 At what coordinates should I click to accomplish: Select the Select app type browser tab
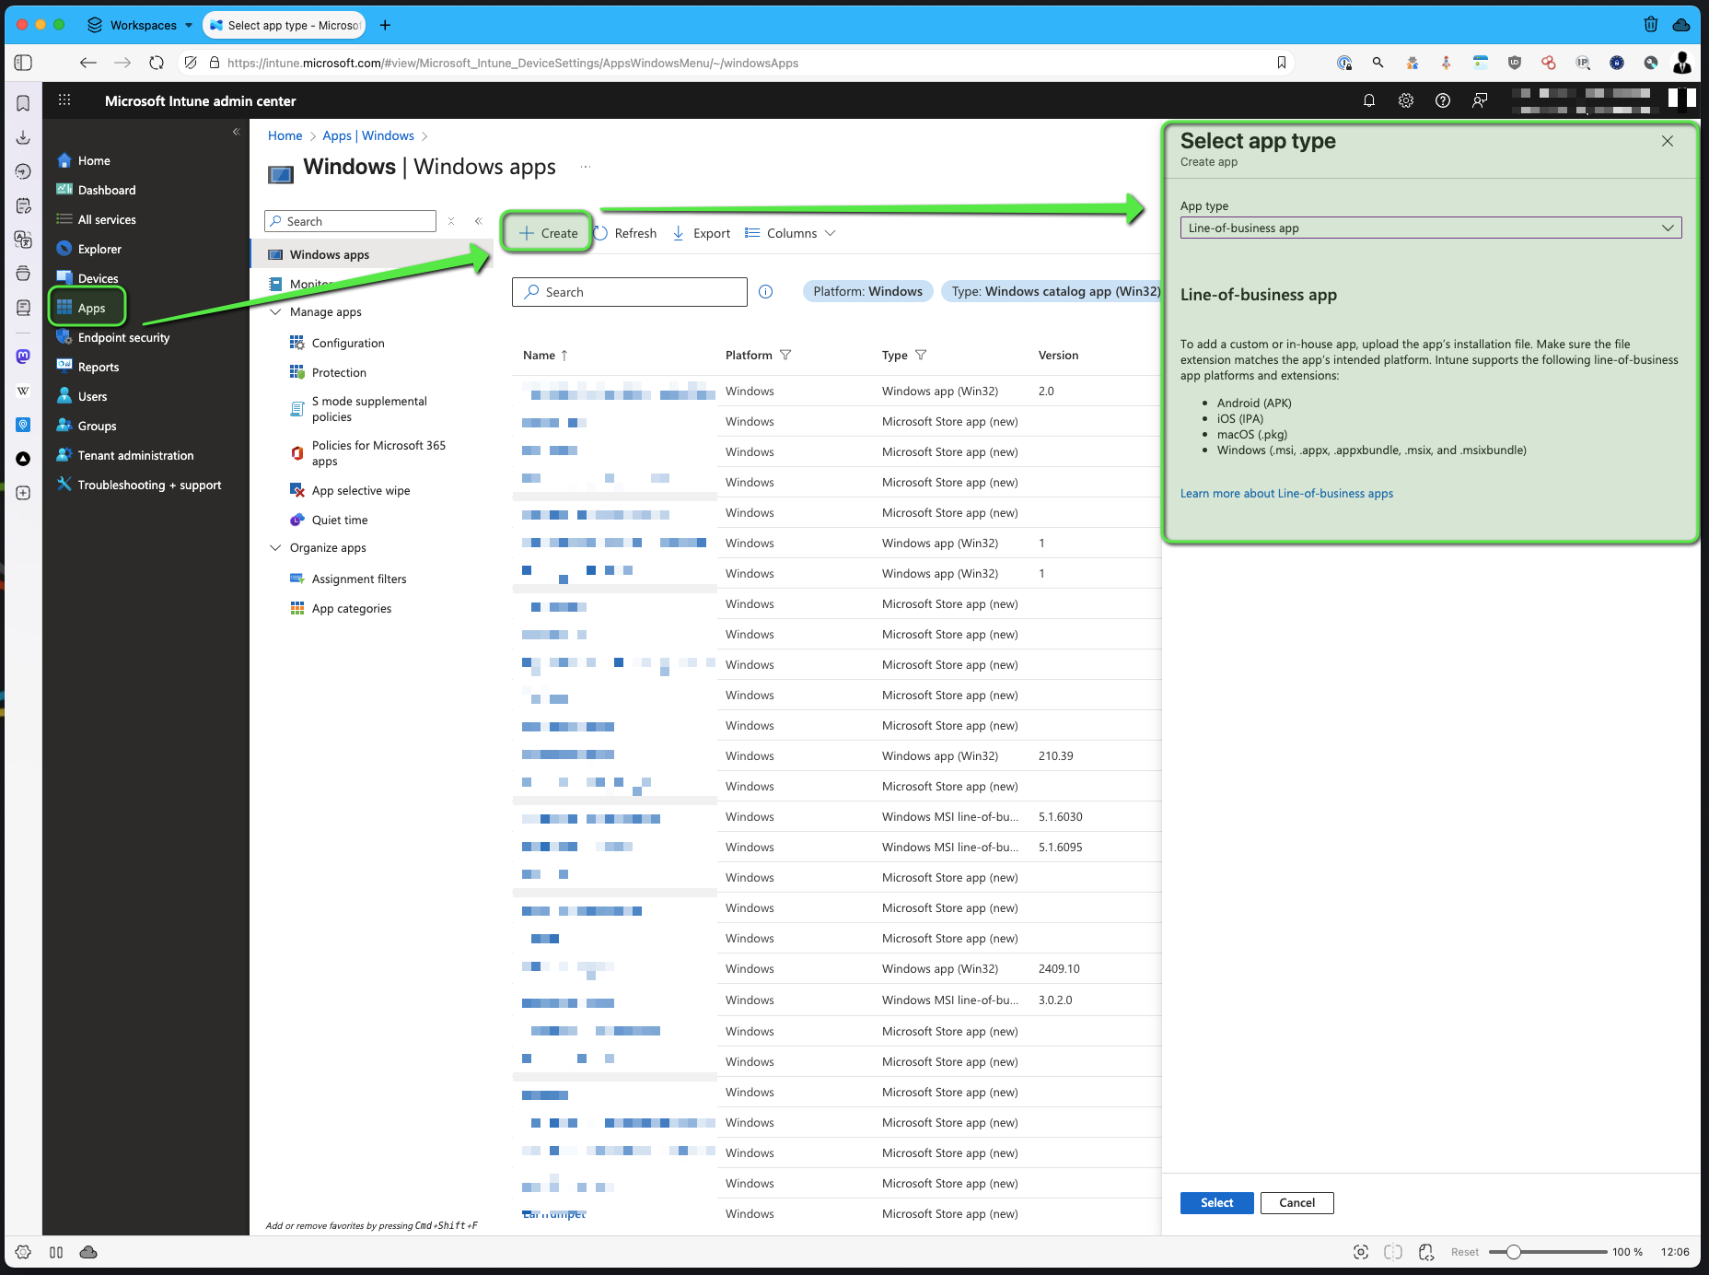coord(285,25)
